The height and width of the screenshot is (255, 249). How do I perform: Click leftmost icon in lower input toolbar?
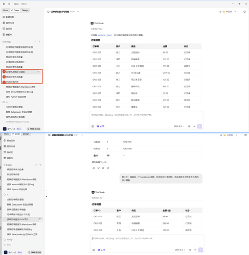click(94, 250)
